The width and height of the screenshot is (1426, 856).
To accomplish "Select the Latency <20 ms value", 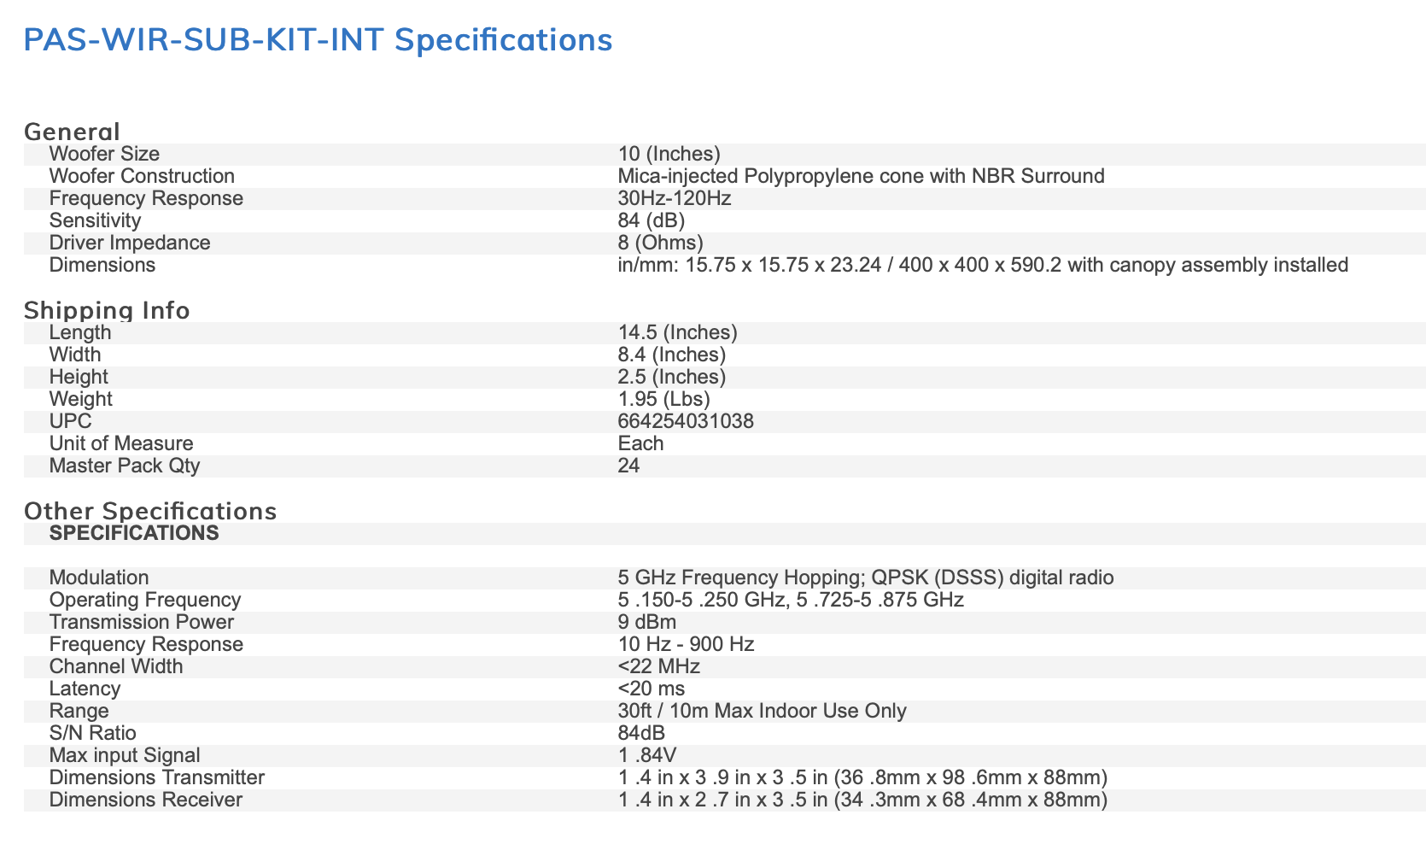I will coord(652,689).
